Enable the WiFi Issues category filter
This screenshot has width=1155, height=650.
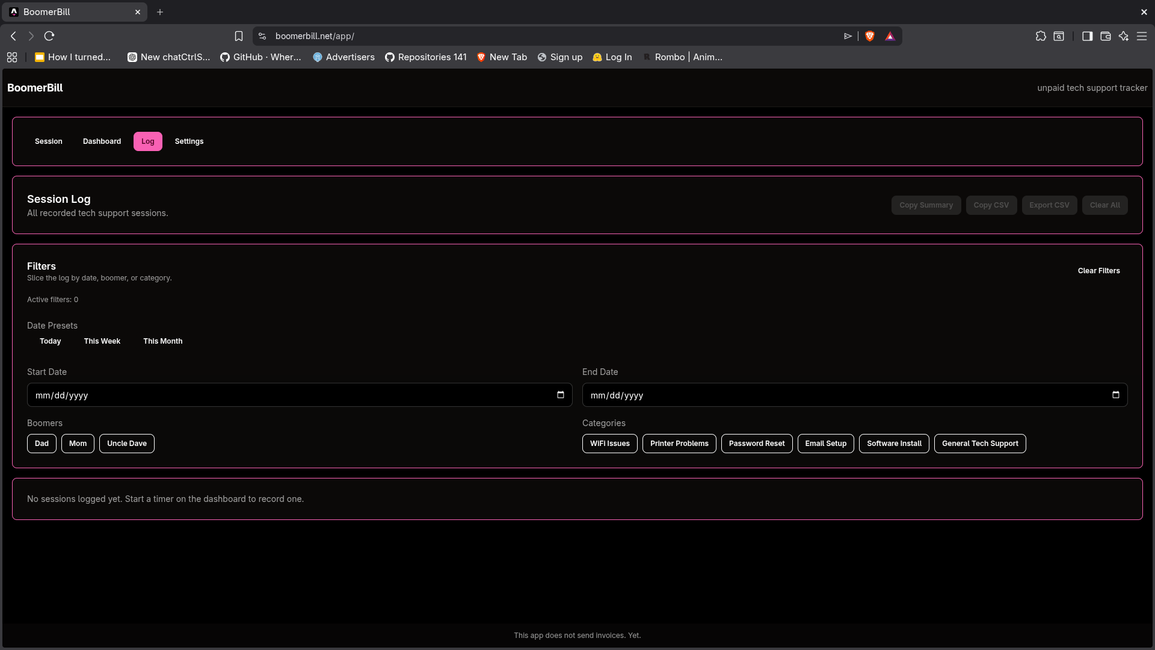click(x=609, y=444)
